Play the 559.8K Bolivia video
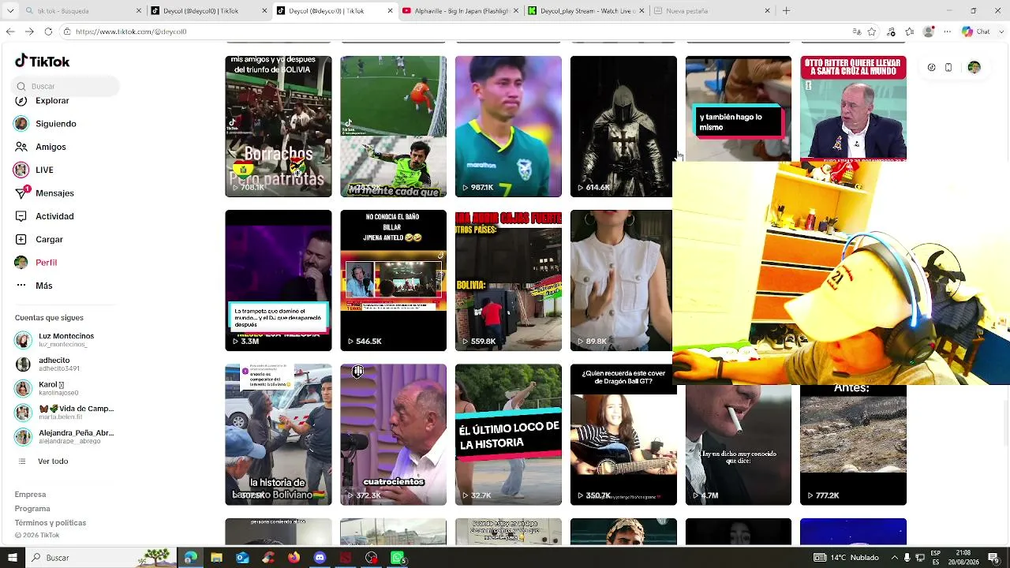 pos(508,280)
